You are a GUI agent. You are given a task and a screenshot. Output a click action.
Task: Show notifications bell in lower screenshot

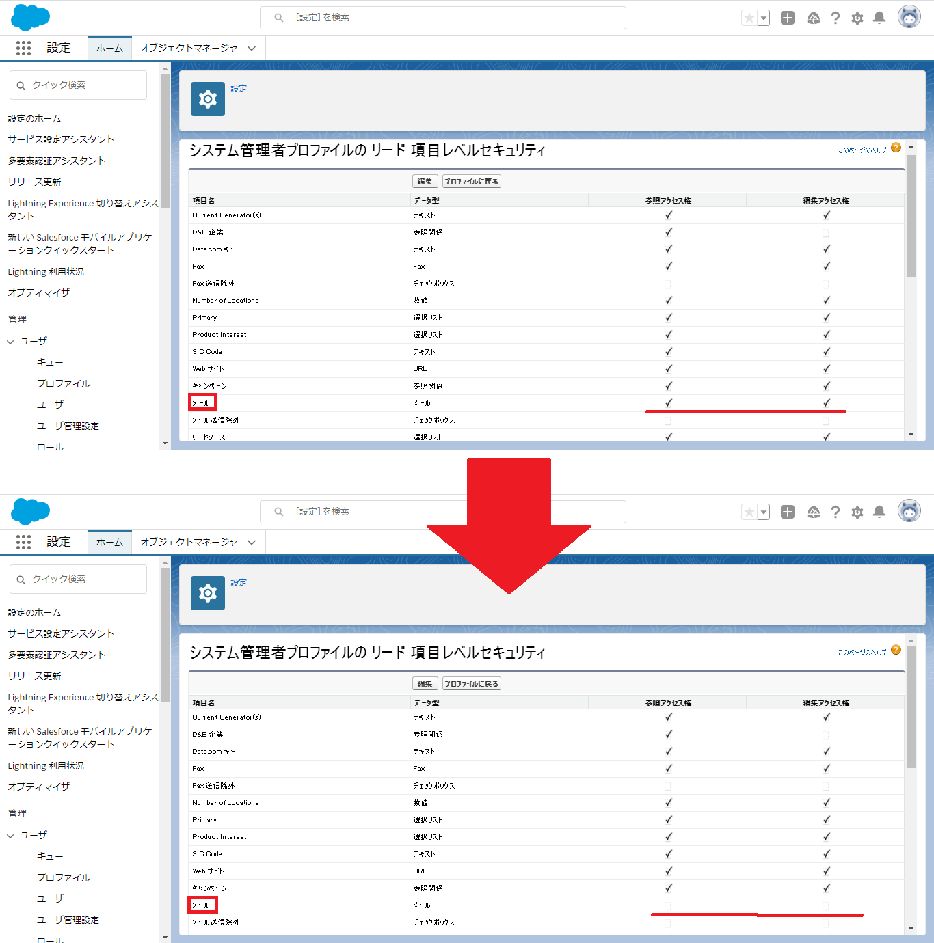[880, 512]
